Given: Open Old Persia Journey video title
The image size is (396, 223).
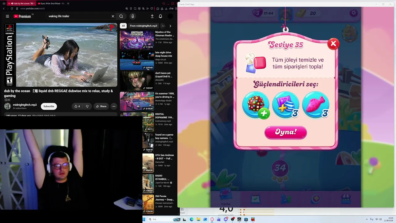Looking at the screenshot, I should pyautogui.click(x=165, y=198).
